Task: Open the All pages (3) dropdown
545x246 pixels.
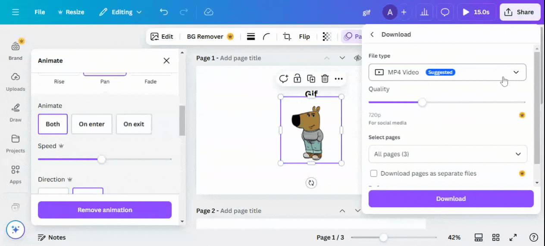Action: pyautogui.click(x=448, y=154)
